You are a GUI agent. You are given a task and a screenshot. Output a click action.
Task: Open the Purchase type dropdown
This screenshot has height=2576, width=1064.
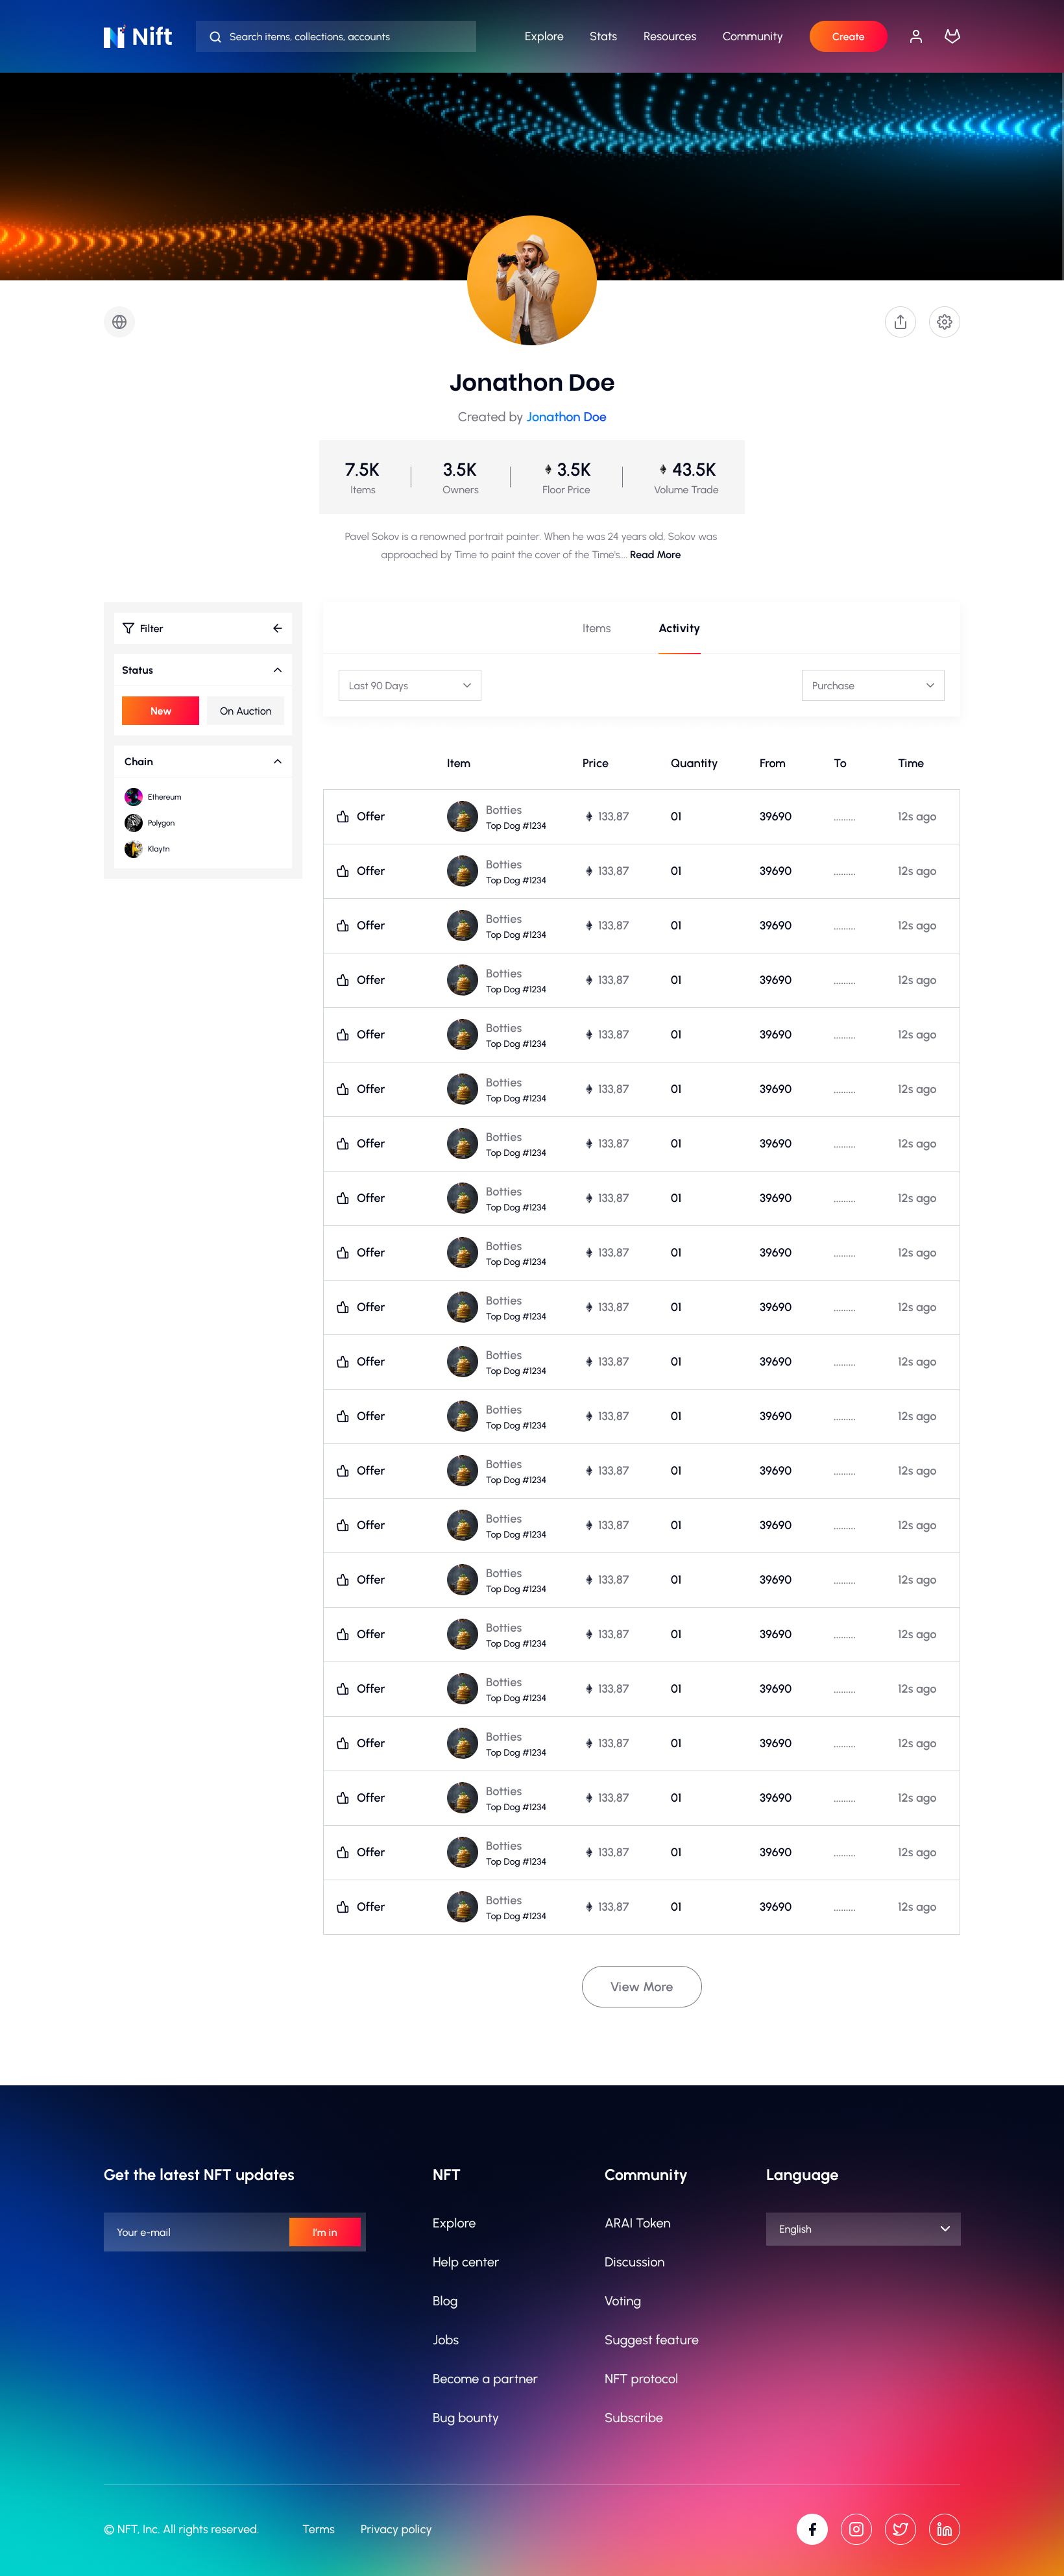(x=872, y=686)
